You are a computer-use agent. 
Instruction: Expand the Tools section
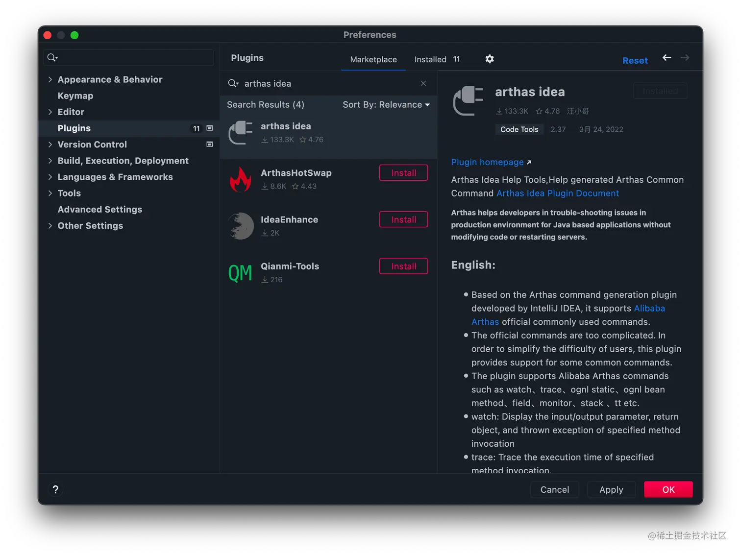(50, 193)
